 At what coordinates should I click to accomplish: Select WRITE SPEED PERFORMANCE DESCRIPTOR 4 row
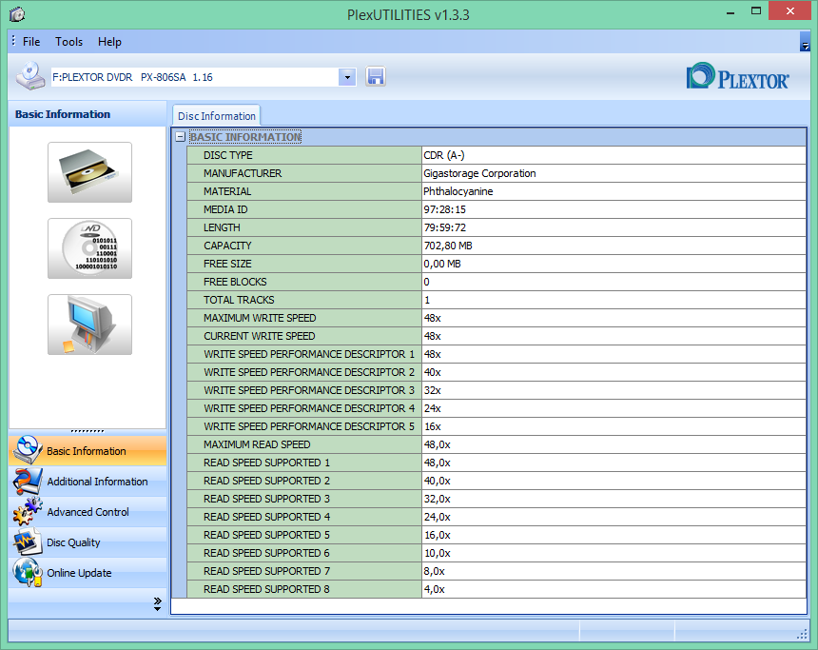(x=497, y=408)
